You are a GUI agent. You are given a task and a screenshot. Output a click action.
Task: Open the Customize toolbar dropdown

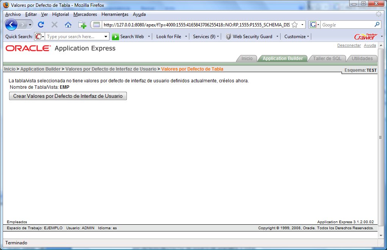[296, 36]
